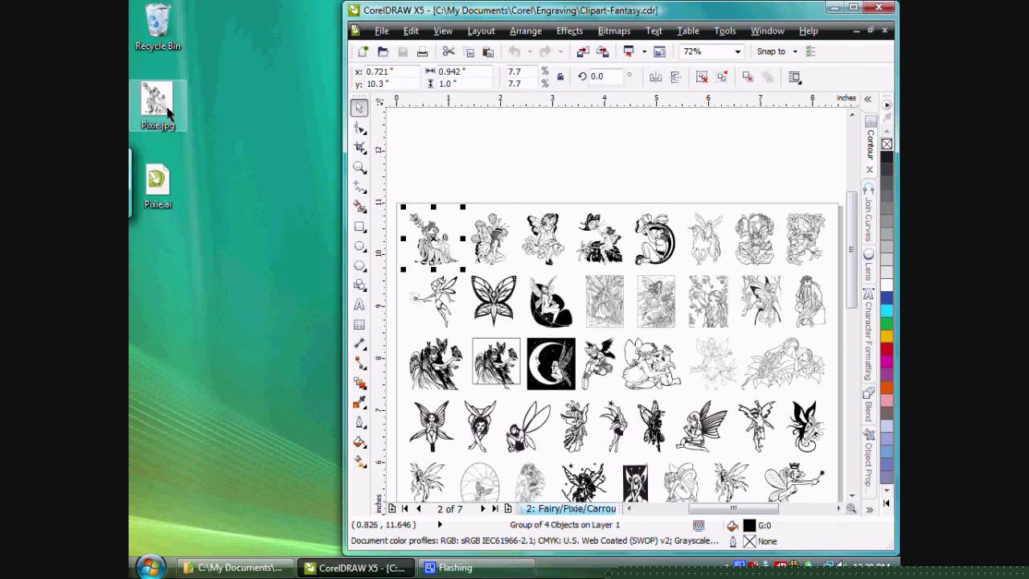Open Pixie.ai file on desktop
The image size is (1029, 579).
(158, 187)
